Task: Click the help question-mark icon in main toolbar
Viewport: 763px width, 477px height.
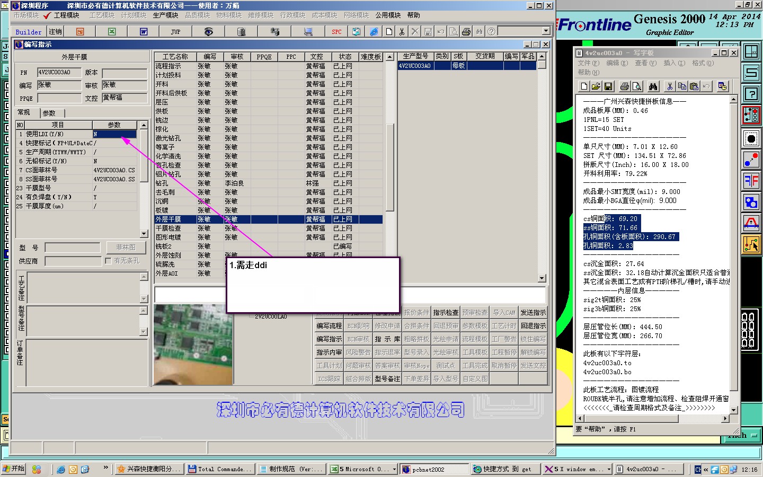Action: 492,32
